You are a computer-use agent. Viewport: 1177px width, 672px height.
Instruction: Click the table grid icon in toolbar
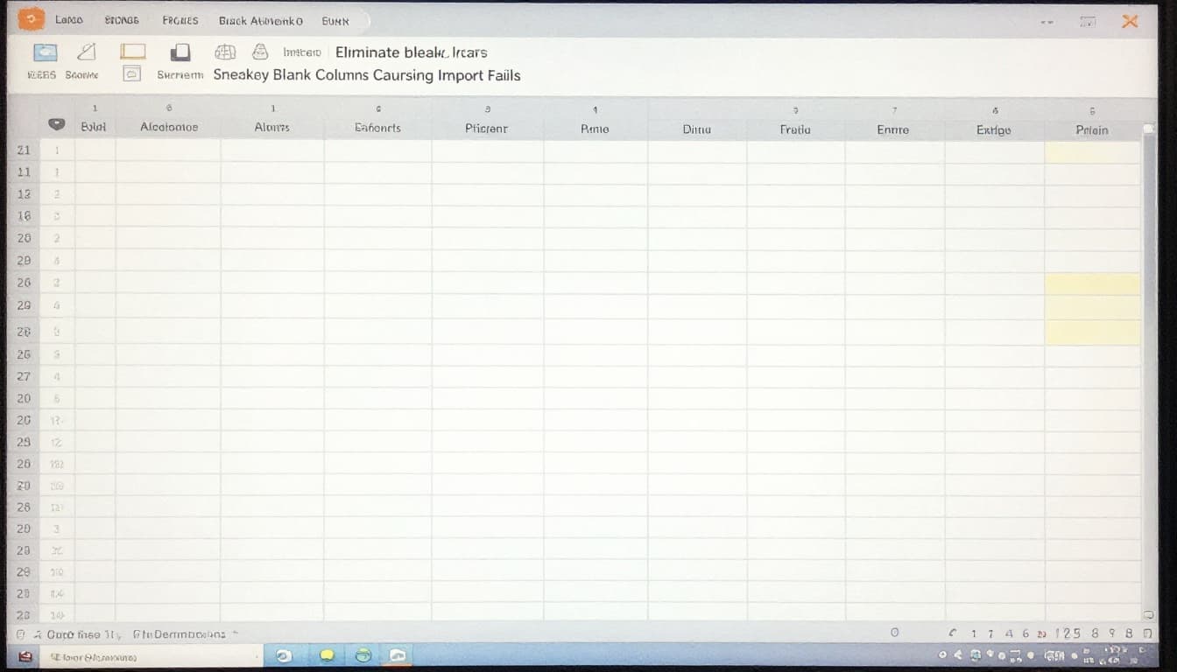tap(225, 52)
